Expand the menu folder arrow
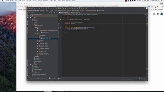The image size is (164, 92). pyautogui.click(x=38, y=40)
